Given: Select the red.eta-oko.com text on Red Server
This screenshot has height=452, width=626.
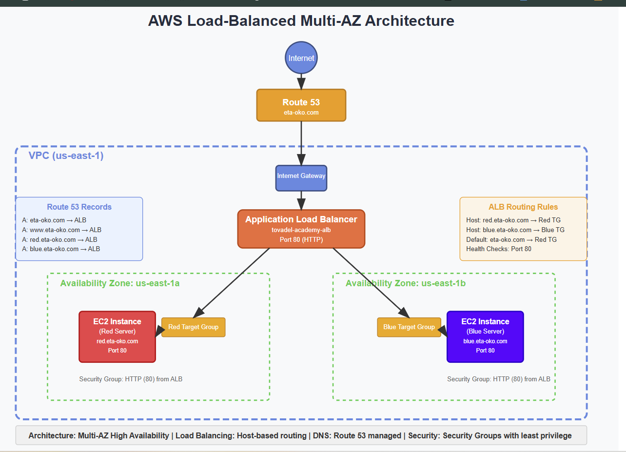Looking at the screenshot, I should point(117,341).
